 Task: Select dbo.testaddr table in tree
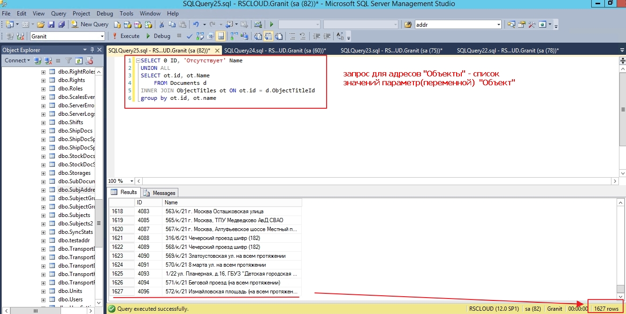[x=74, y=240]
